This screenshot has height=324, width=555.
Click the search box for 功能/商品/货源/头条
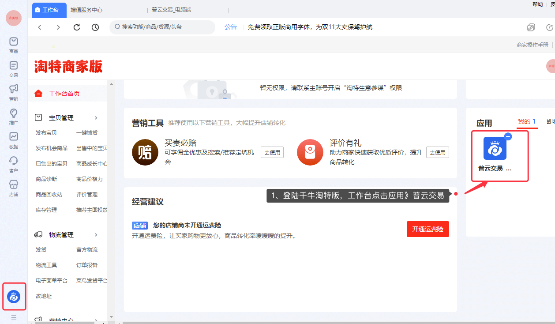coord(162,27)
